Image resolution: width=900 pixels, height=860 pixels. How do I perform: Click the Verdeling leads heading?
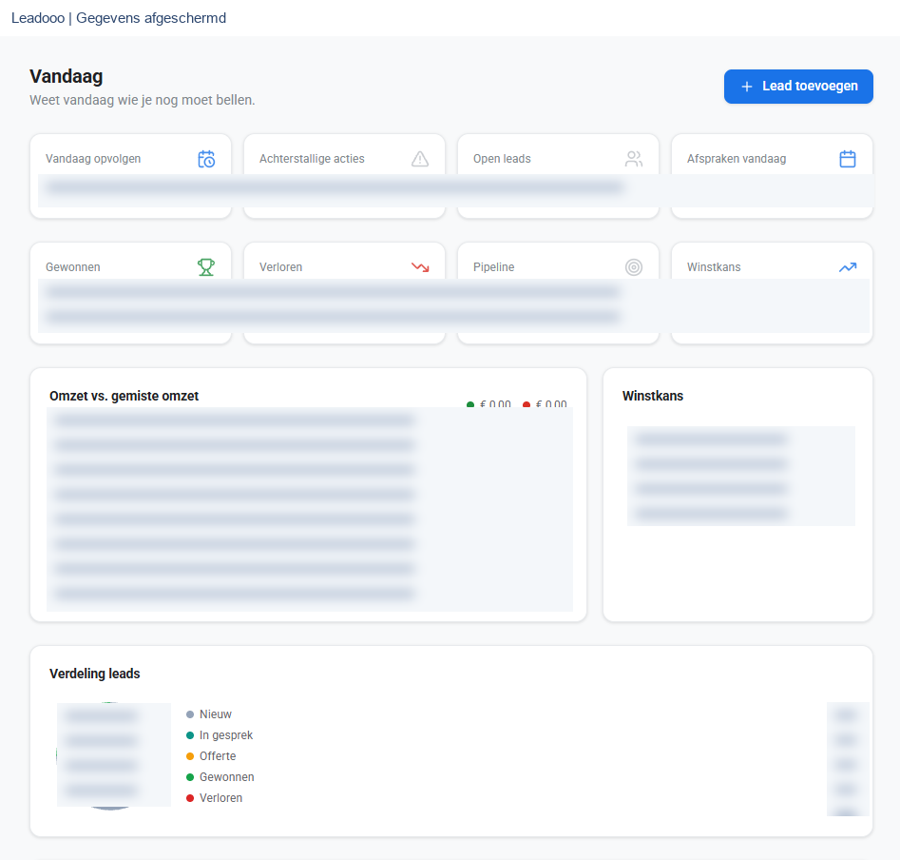[95, 674]
